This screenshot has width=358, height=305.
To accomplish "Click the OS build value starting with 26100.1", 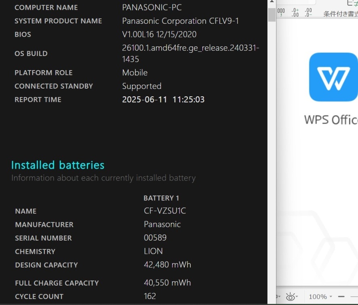I will coord(190,53).
